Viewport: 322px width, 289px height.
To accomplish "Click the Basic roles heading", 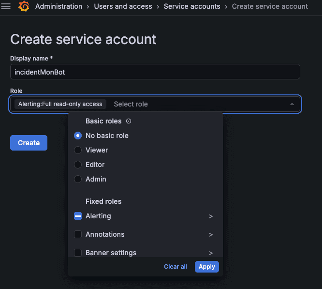I will point(103,121).
